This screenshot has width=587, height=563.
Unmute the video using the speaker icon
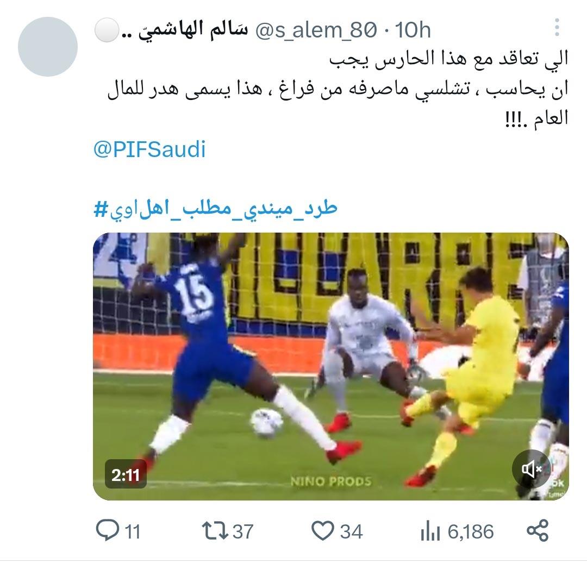tap(532, 468)
